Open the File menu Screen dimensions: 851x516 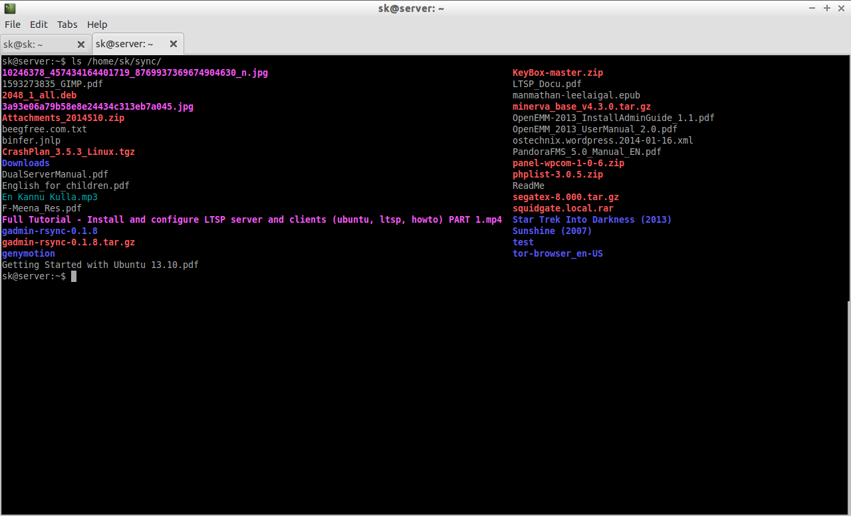coord(13,24)
